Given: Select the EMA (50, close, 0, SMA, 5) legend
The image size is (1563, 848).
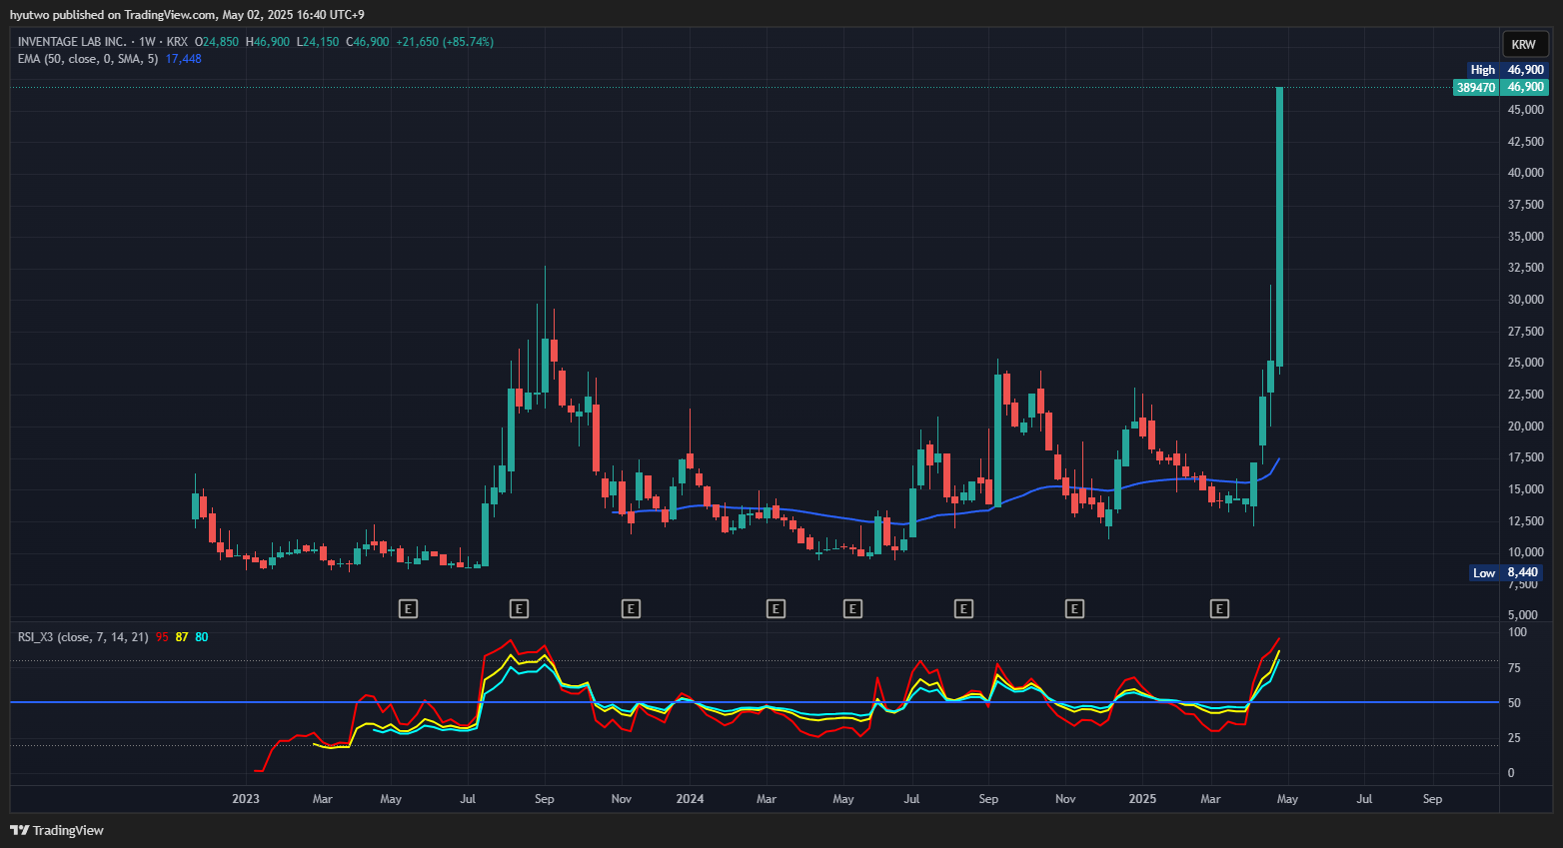Looking at the screenshot, I should pos(88,59).
